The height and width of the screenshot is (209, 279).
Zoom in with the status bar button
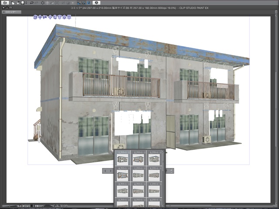pyautogui.click(x=27, y=206)
